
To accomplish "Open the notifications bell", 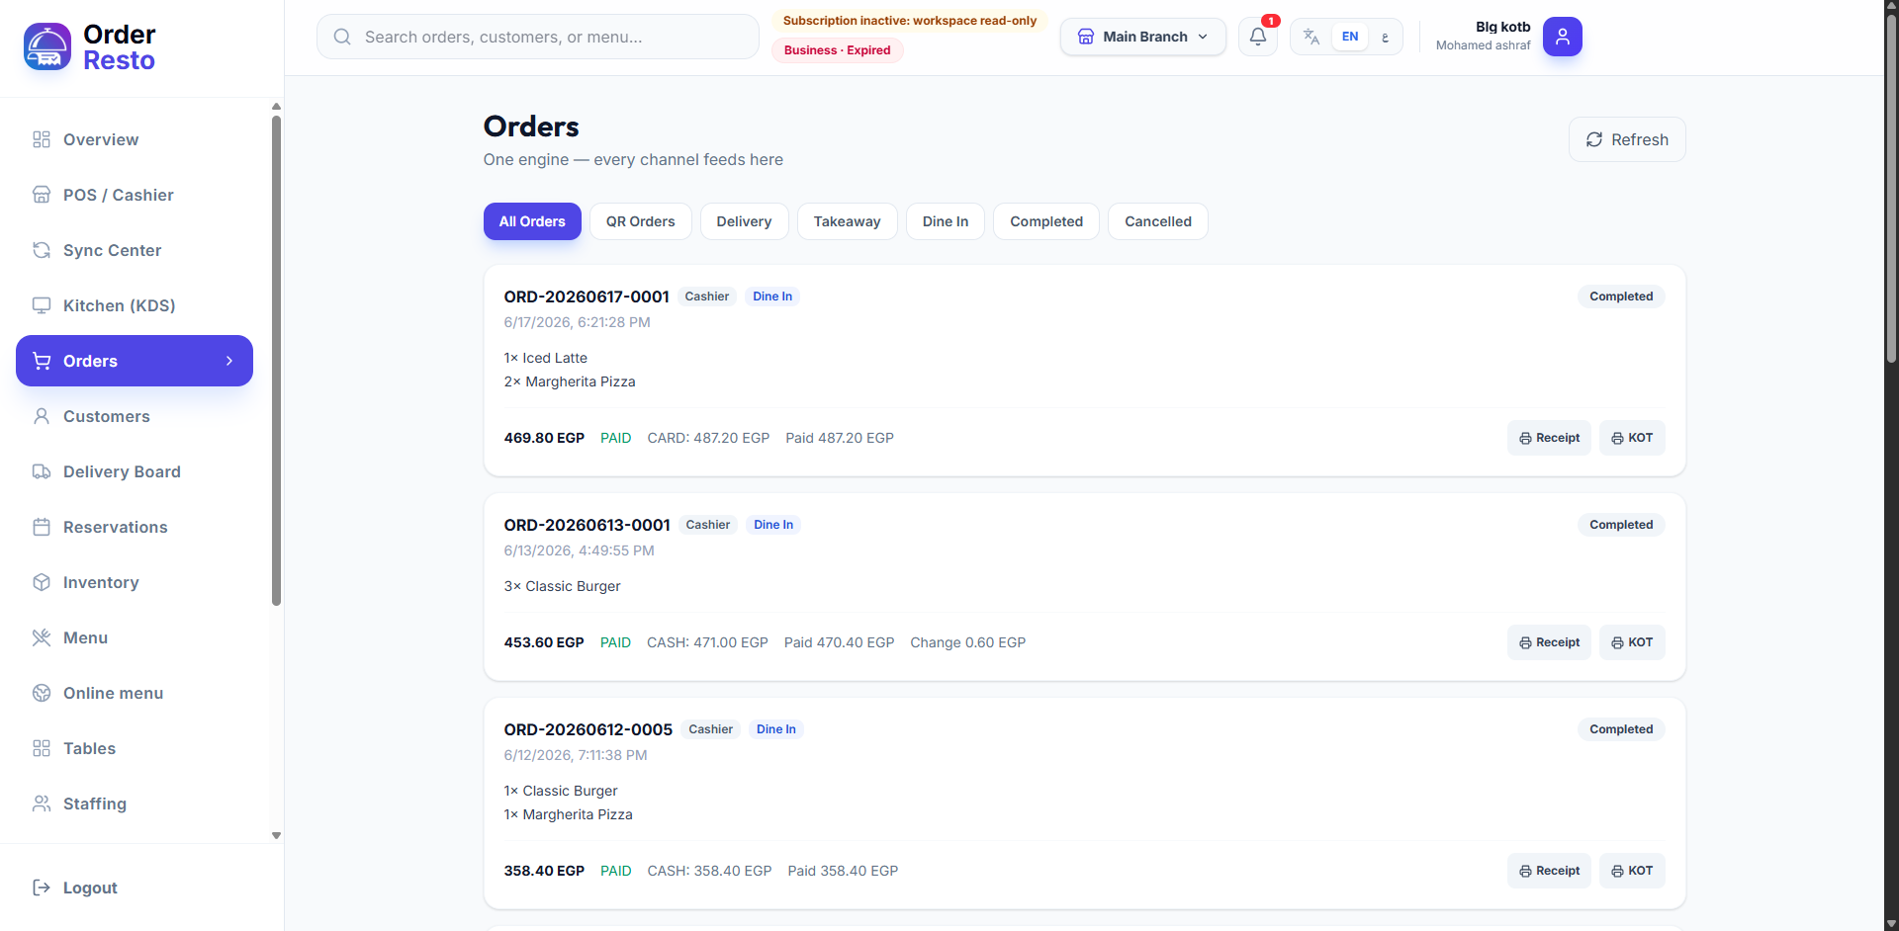I will [1258, 37].
